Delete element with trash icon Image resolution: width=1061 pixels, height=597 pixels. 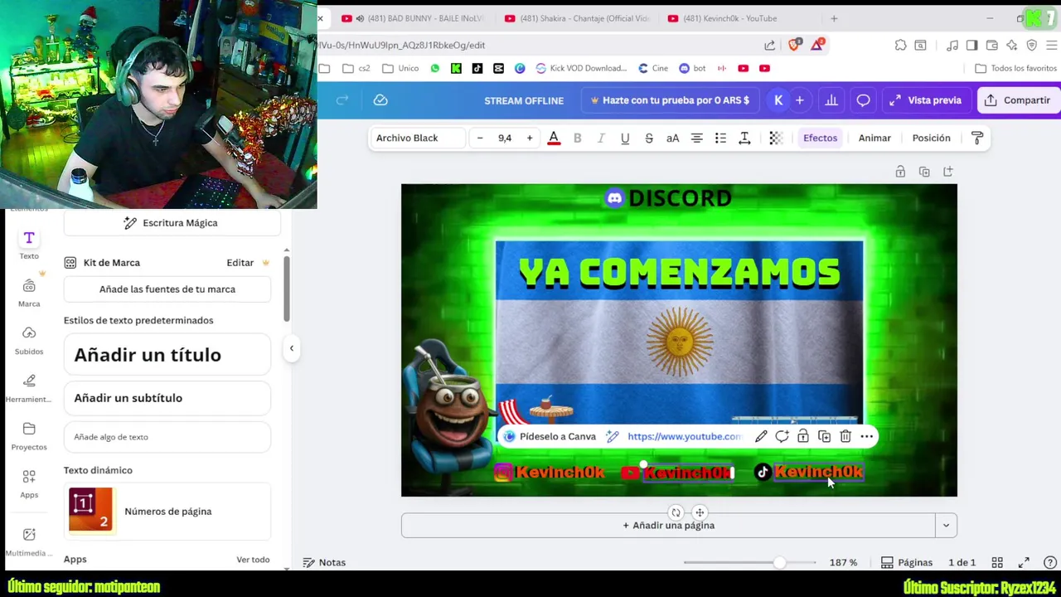click(x=845, y=436)
